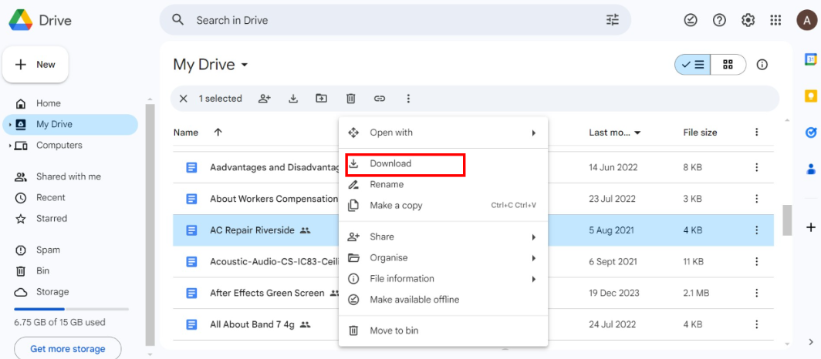Screen dimensions: 821x359
Task: Click the storage usage progress bar
Action: tap(72, 309)
